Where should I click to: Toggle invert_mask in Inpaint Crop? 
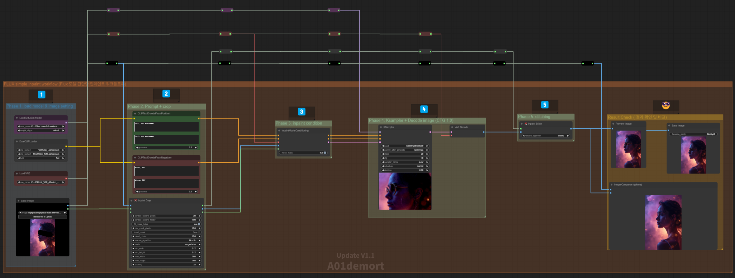(x=166, y=232)
